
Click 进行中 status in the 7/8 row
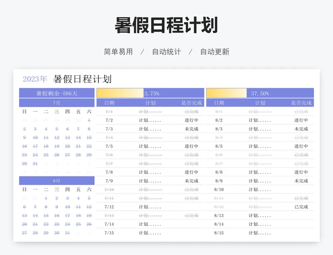tap(191, 172)
